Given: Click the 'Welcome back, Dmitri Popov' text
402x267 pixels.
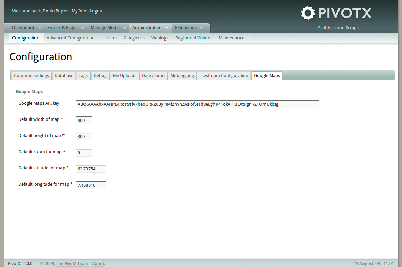Looking at the screenshot, I should point(40,11).
